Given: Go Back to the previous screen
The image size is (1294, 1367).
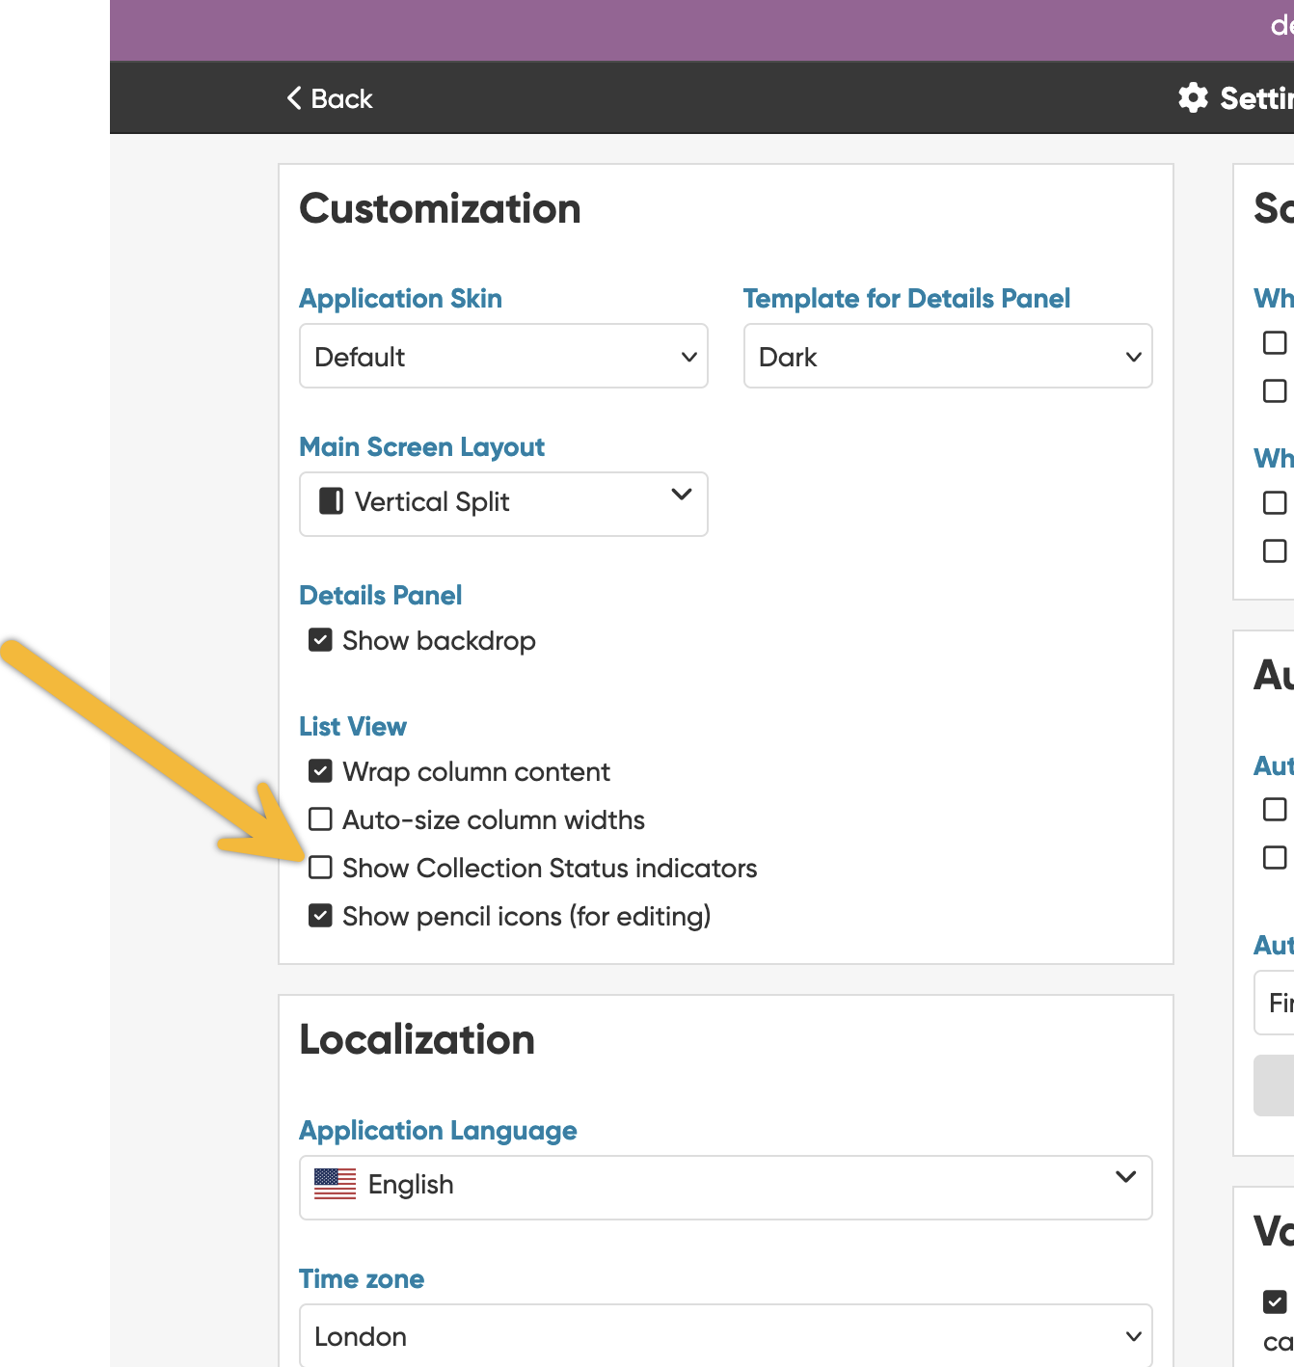Looking at the screenshot, I should [331, 98].
